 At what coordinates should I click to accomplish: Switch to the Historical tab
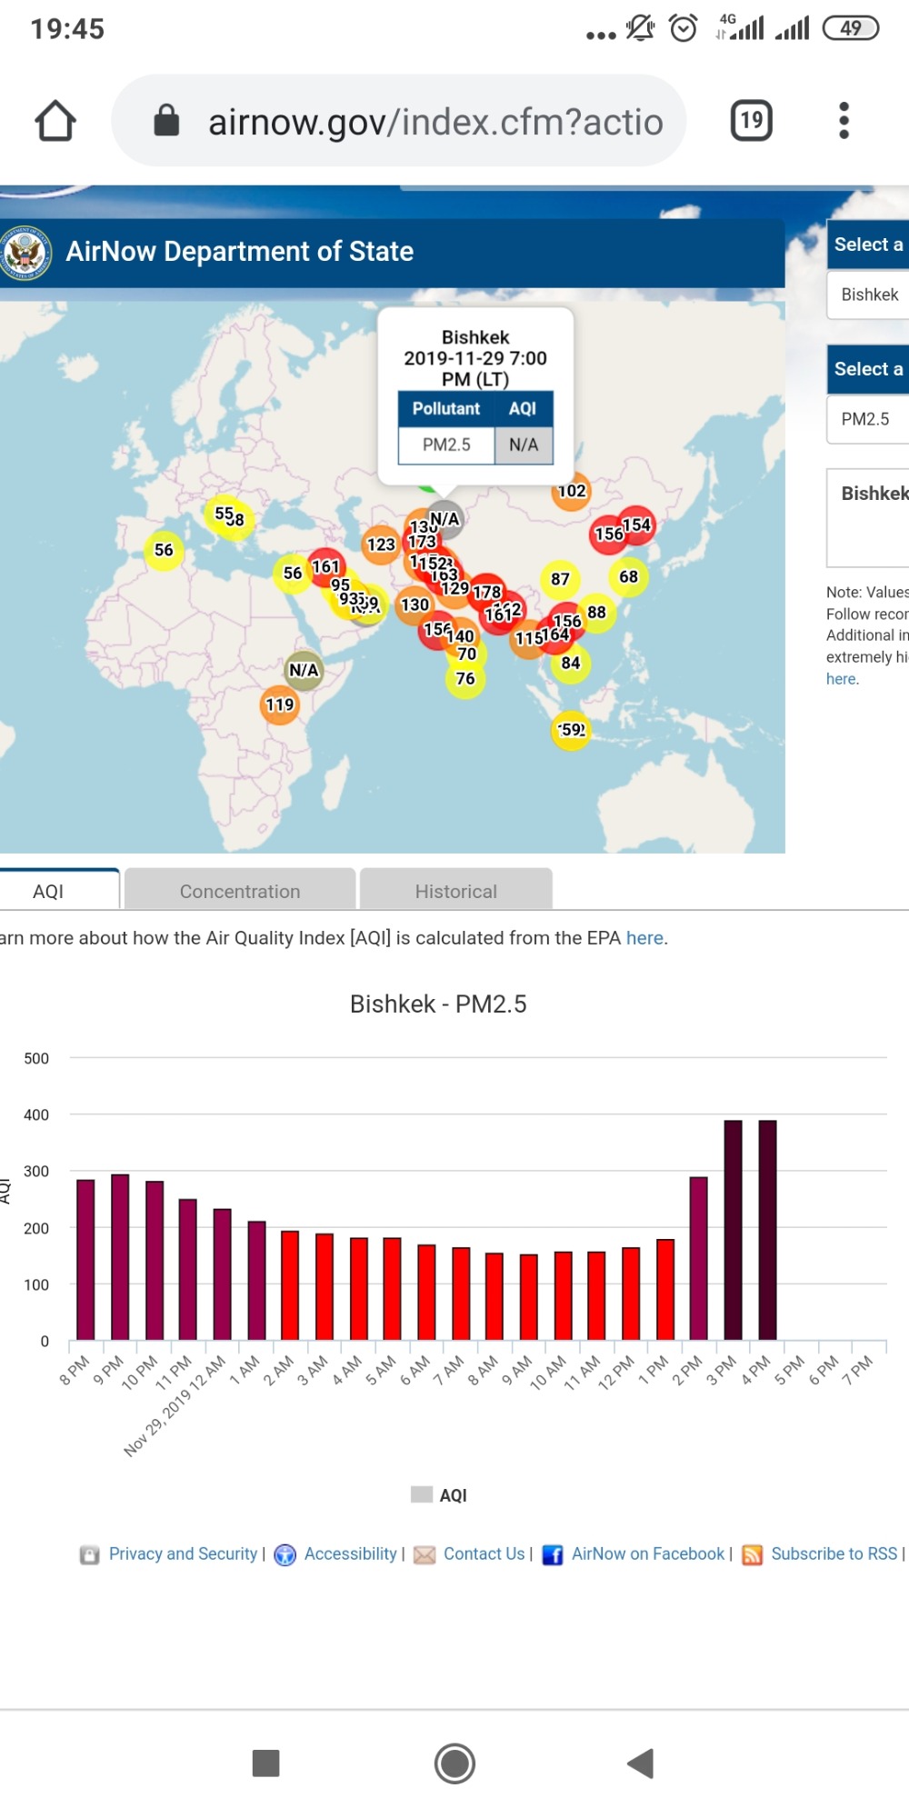pos(456,891)
